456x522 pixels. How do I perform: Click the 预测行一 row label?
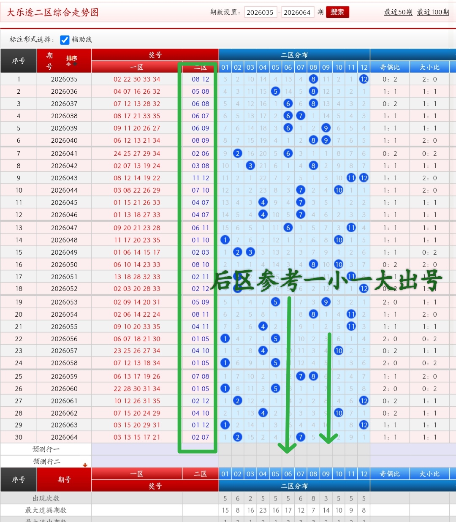(x=46, y=449)
